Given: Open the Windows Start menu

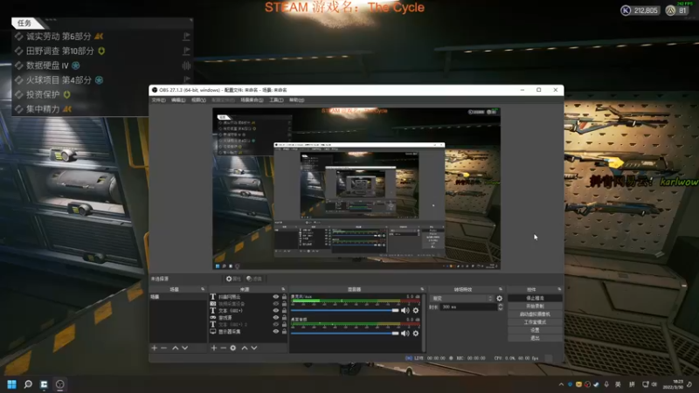Looking at the screenshot, I should point(12,384).
